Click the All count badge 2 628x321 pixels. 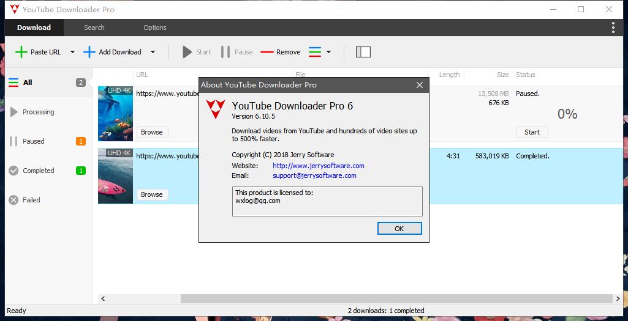pyautogui.click(x=81, y=83)
